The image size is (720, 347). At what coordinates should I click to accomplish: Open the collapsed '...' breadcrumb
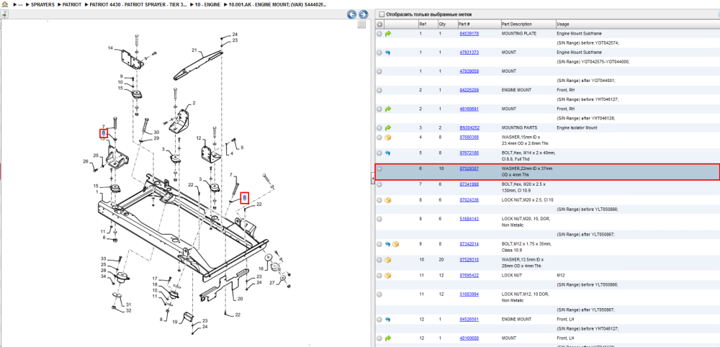pyautogui.click(x=20, y=4)
